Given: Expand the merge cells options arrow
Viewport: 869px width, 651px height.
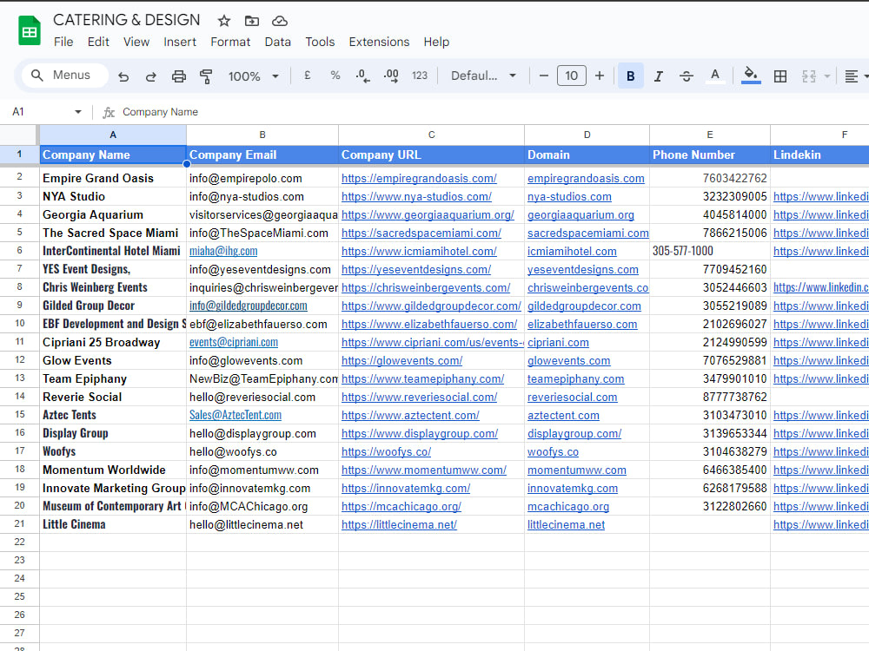Looking at the screenshot, I should coord(827,76).
